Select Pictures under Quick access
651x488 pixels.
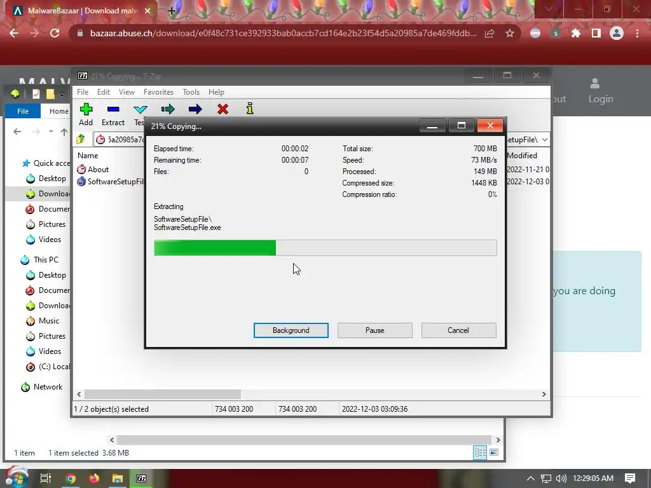point(46,224)
